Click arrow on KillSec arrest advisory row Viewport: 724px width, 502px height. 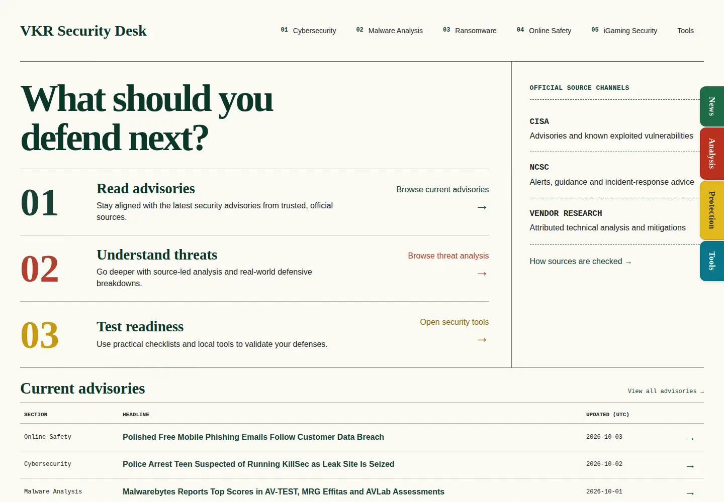click(690, 466)
